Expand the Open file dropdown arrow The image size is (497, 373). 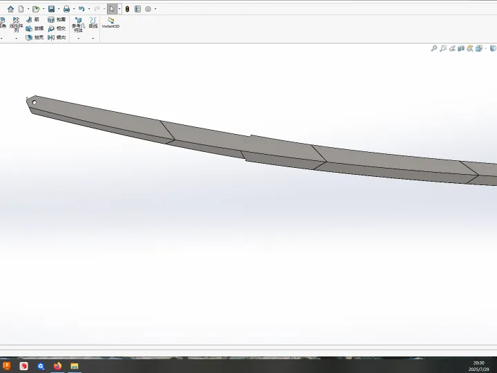43,9
